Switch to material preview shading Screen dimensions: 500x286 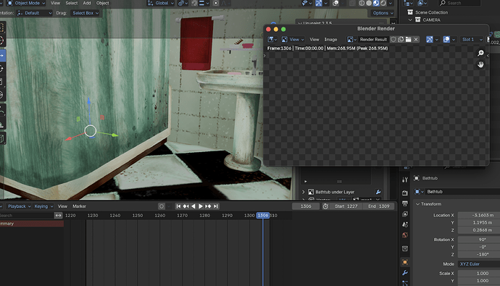(376, 3)
